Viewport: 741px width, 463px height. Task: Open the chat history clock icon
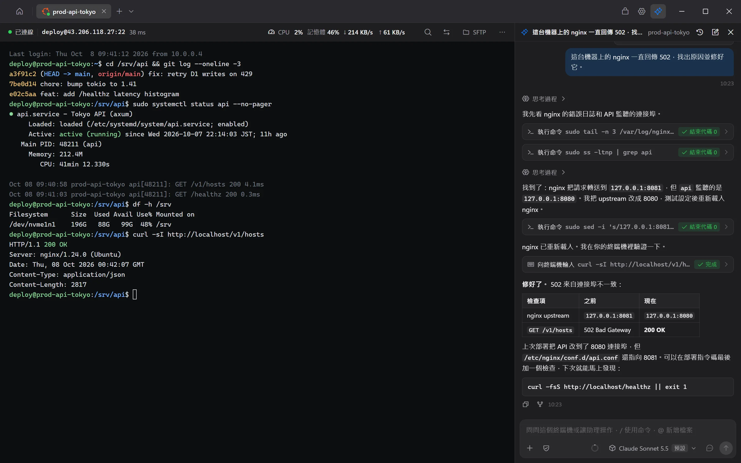[700, 32]
